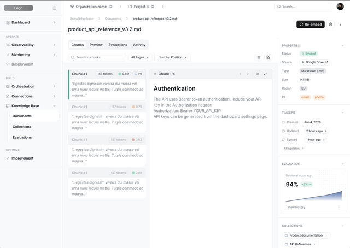Collapse the Collections section
This screenshot has width=350, height=248.
[343, 226]
